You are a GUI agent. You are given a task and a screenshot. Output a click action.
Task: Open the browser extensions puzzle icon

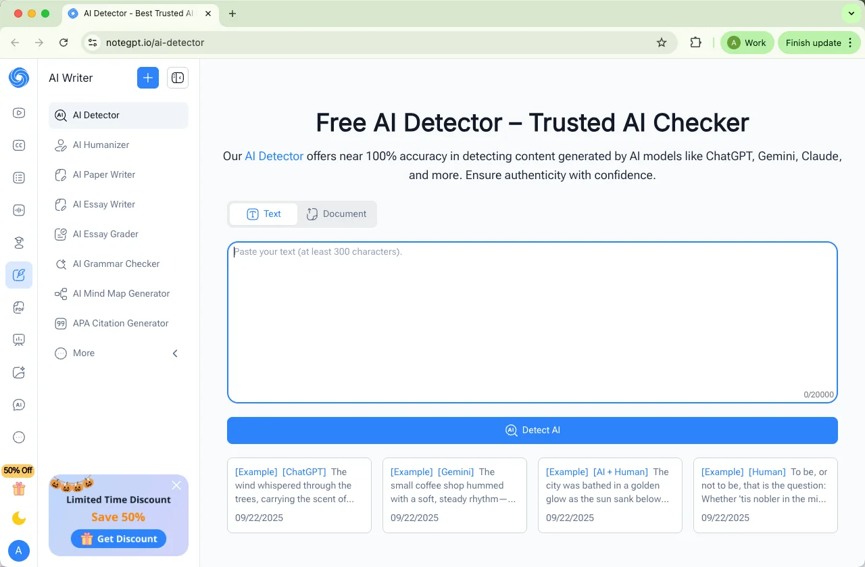point(695,43)
